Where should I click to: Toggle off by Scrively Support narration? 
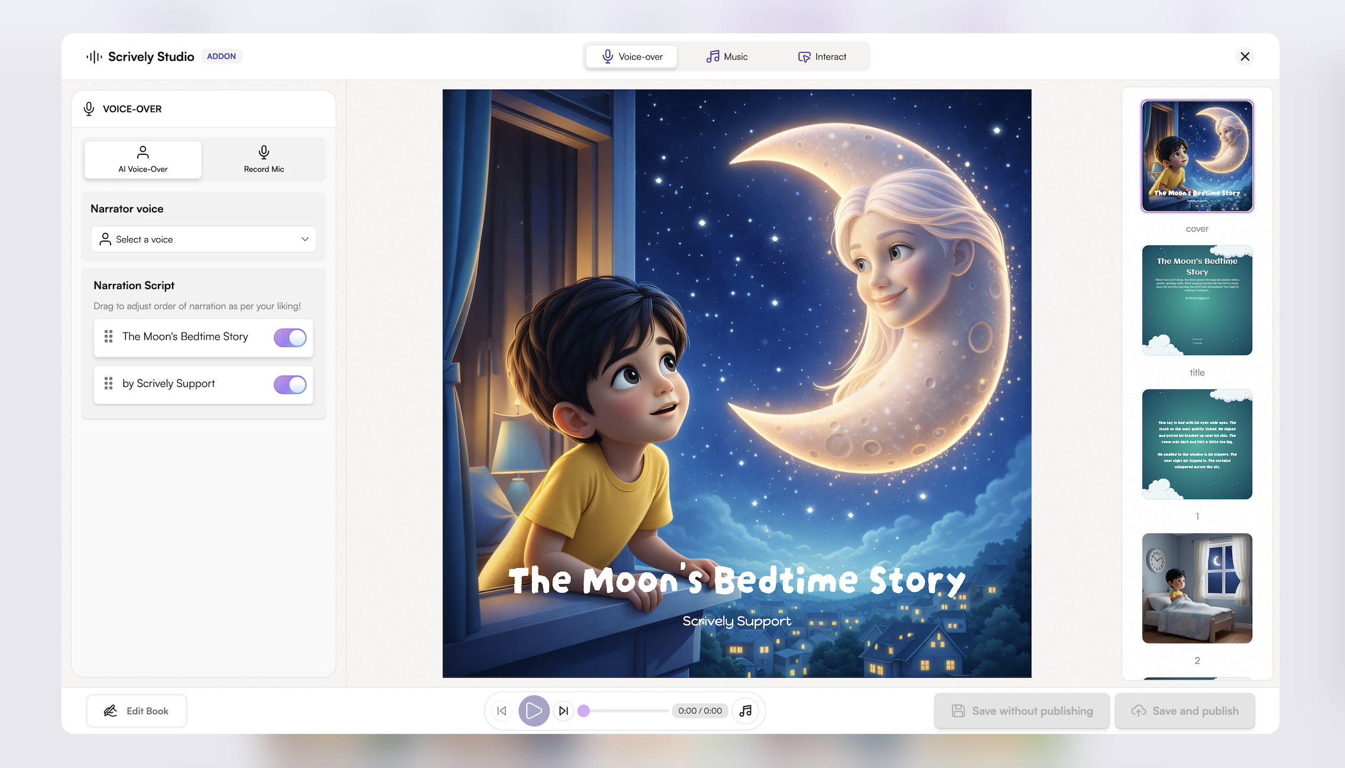(290, 385)
